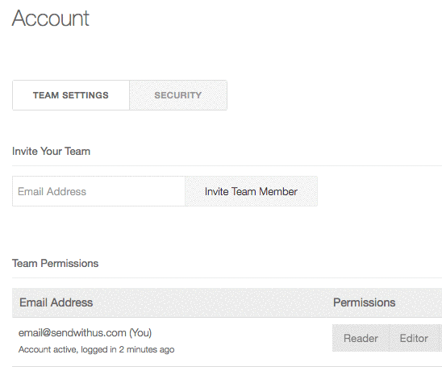
Task: Click the (You) label beside the email
Action: (x=140, y=333)
